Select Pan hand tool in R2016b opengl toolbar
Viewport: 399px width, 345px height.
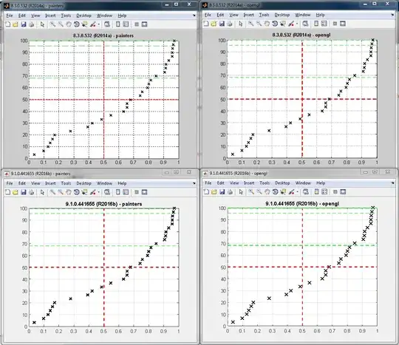267,192
